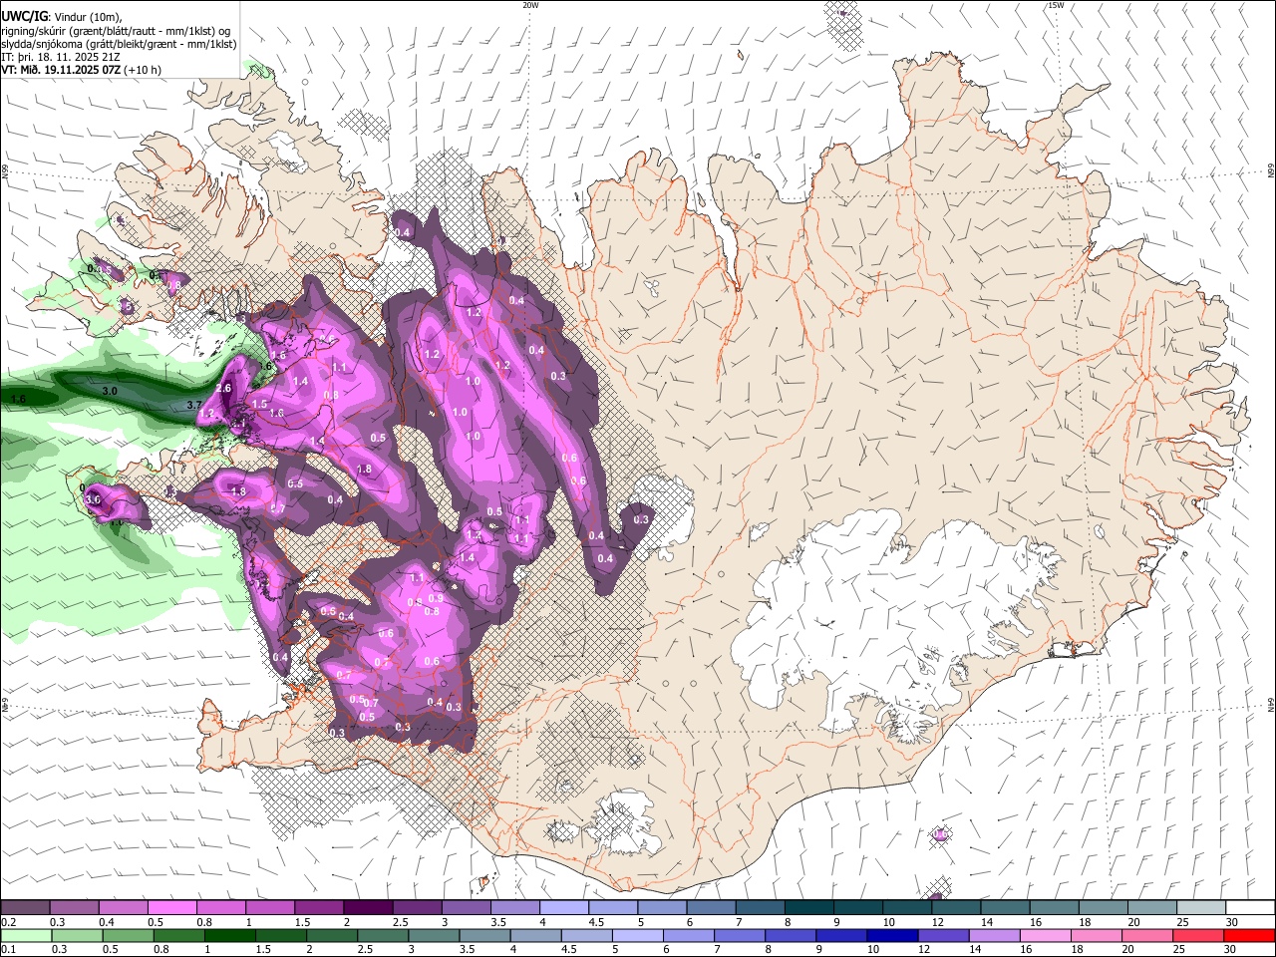
Task: Click the '0.2' label in the upper legend
Action: (x=8, y=922)
